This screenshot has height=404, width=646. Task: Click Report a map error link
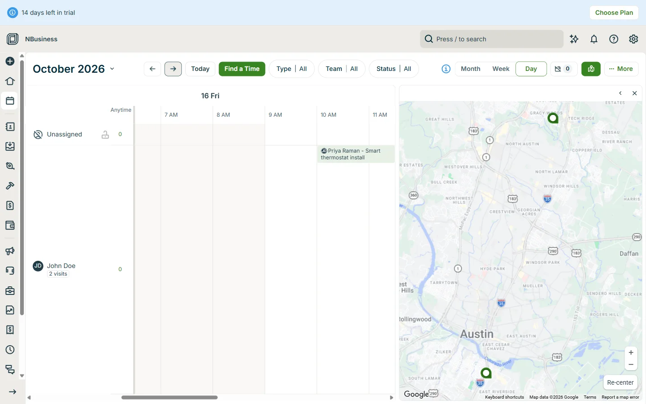(x=620, y=397)
